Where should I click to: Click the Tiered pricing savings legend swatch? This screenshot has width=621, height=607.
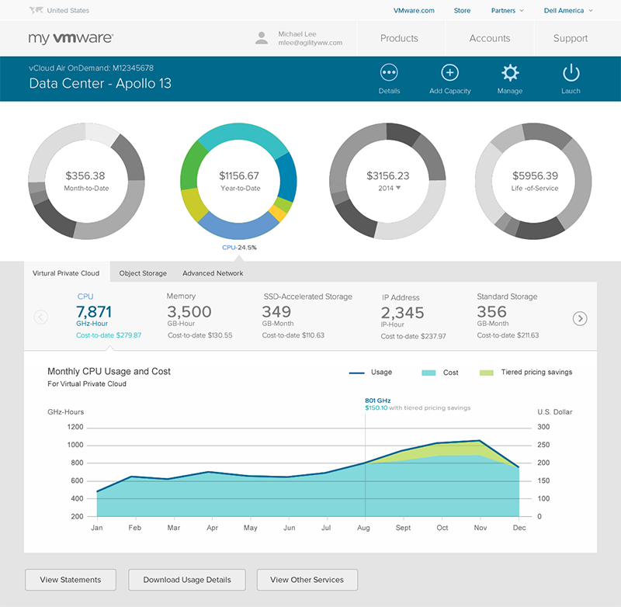coord(487,373)
